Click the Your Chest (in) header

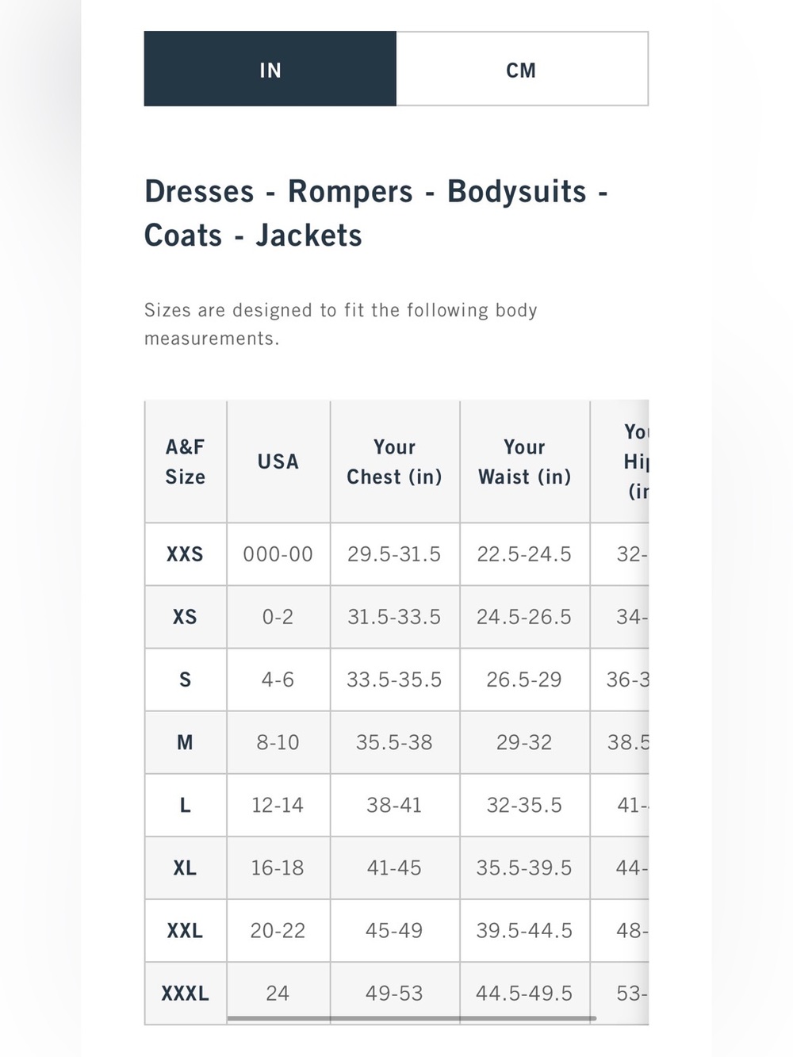click(394, 461)
